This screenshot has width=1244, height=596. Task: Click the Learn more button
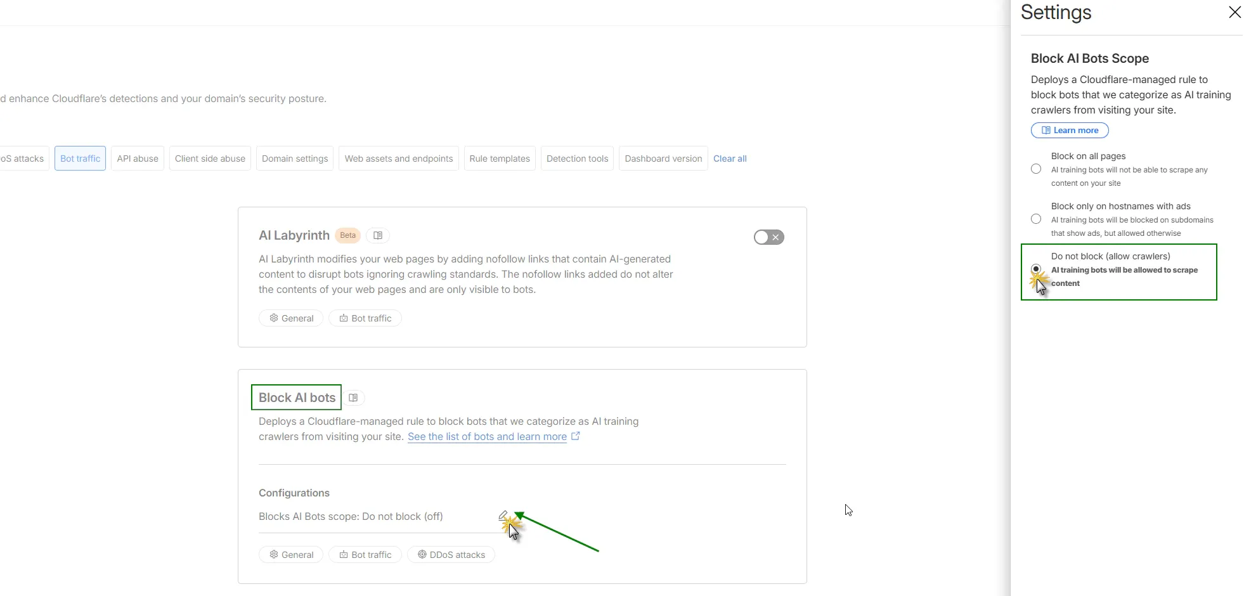[x=1069, y=130]
